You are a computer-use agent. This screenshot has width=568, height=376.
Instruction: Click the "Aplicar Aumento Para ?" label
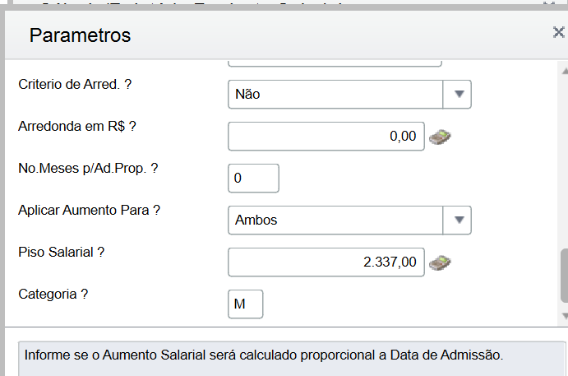(89, 210)
